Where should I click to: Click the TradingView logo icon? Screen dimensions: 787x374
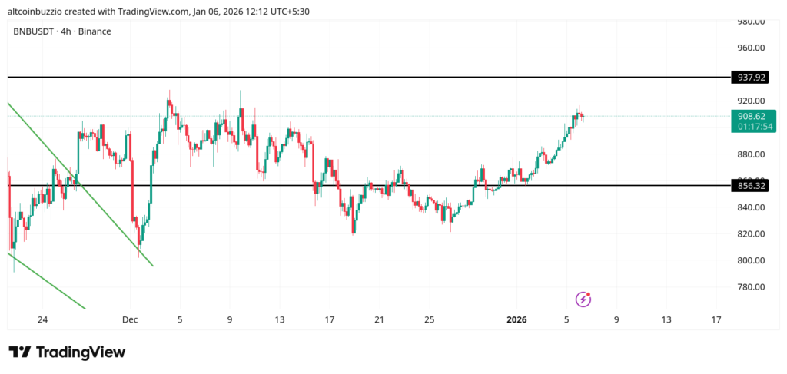click(x=19, y=352)
